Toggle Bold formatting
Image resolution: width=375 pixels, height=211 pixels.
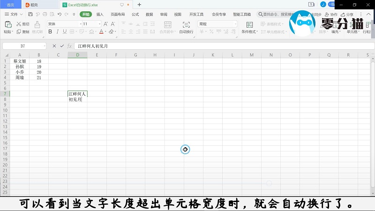point(50,31)
